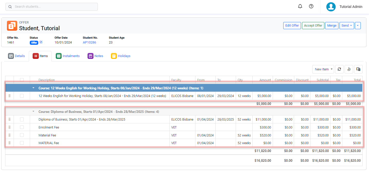The image size is (369, 172).
Task: Click the rightmost toolbar icon beside recalculate
Action: click(358, 69)
